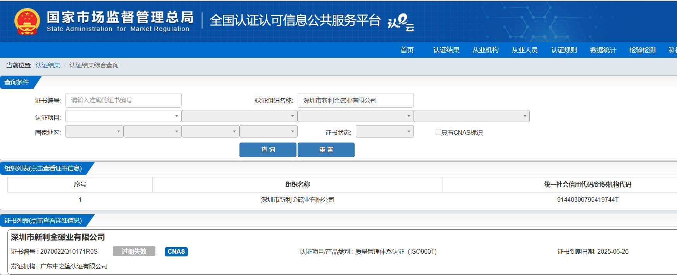Click the serial number 1 cell
The width and height of the screenshot is (677, 275).
(80, 199)
